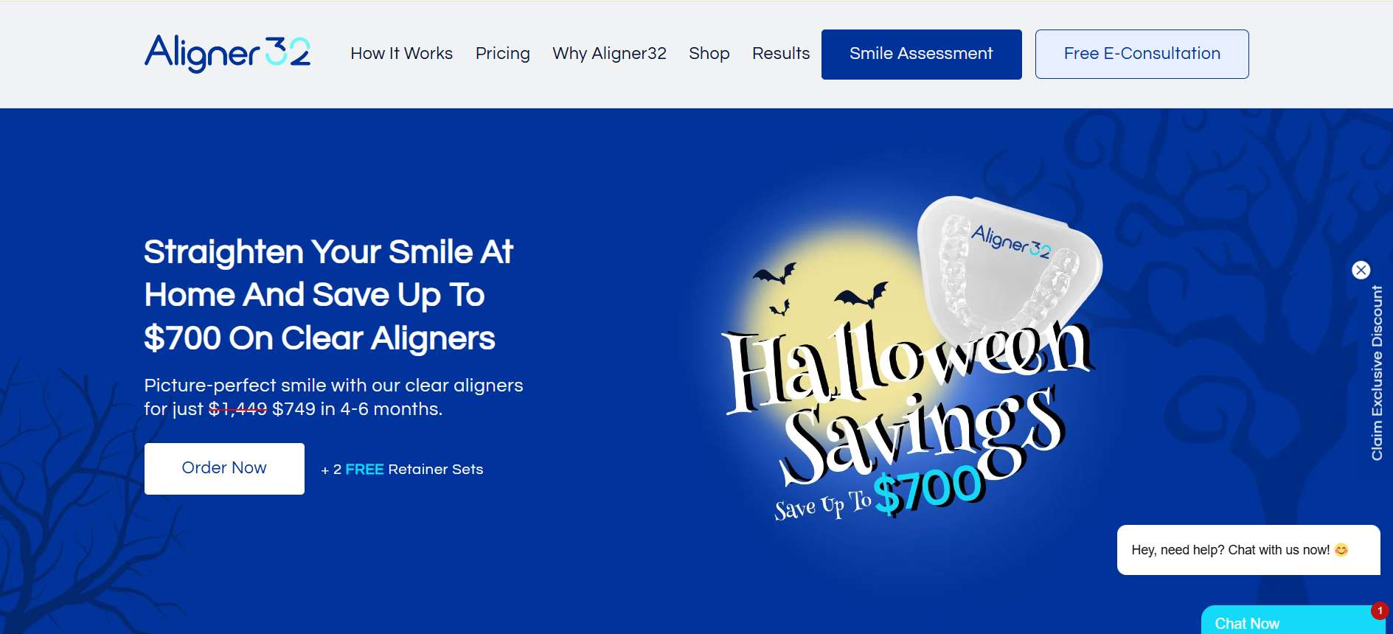1393x634 pixels.
Task: Click the $700 savings amount graphic
Action: pos(928,490)
